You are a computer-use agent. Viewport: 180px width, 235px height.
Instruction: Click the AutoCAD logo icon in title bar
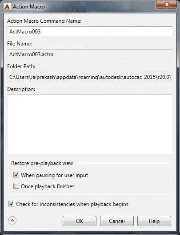(x=7, y=7)
